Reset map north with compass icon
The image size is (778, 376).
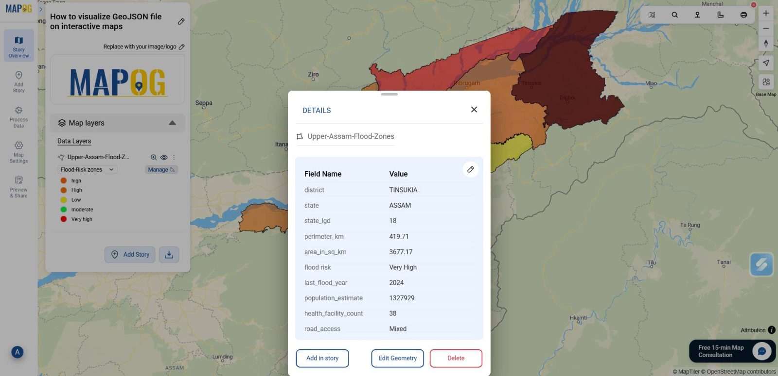[x=766, y=44]
